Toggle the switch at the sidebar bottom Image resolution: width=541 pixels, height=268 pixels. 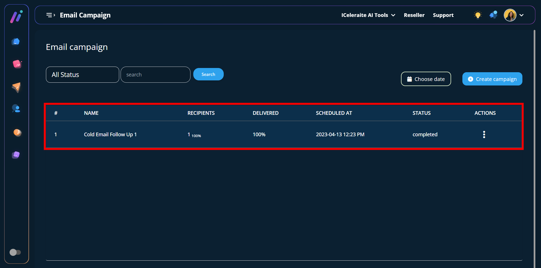pos(15,252)
